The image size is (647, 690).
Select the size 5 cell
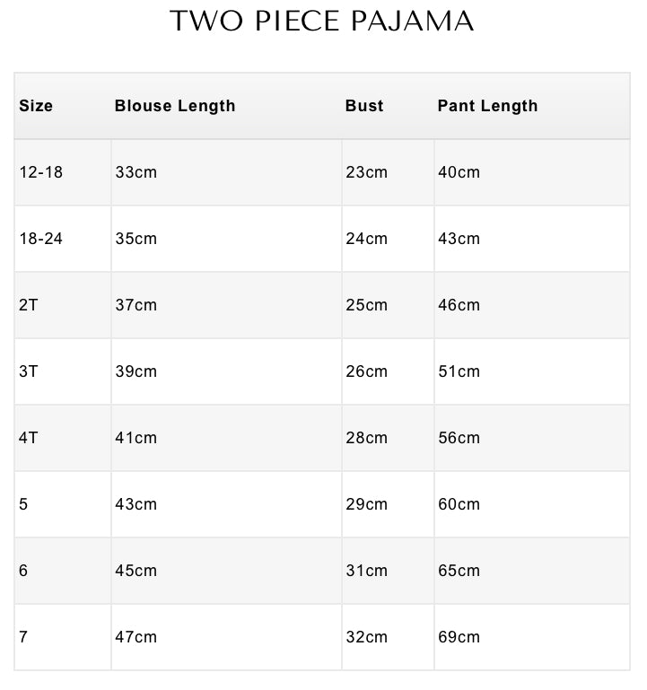(23, 504)
